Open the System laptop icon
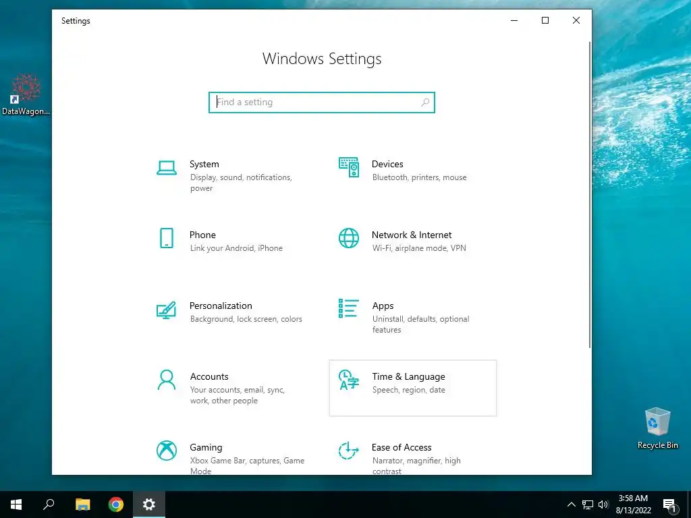This screenshot has width=691, height=518. tap(167, 167)
